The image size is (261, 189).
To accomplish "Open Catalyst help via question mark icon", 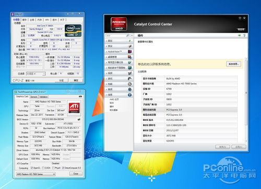I will (244, 35).
